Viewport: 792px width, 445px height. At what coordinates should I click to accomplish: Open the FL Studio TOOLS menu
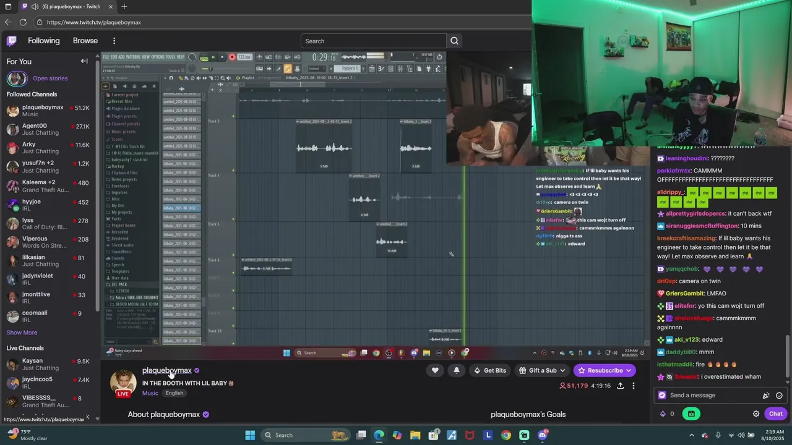[170, 57]
